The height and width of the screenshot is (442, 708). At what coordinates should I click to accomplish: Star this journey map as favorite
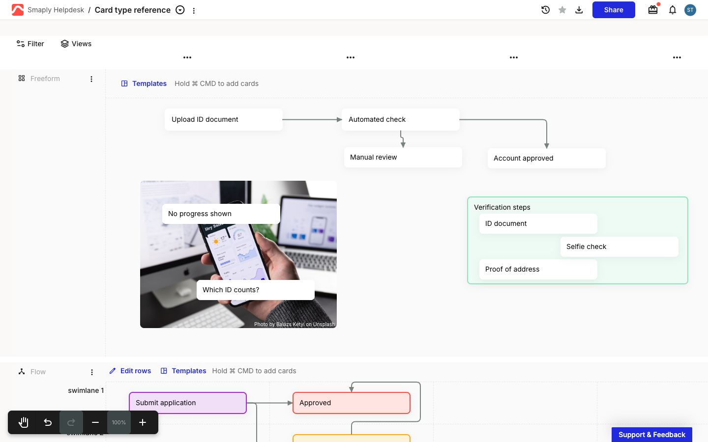562,10
